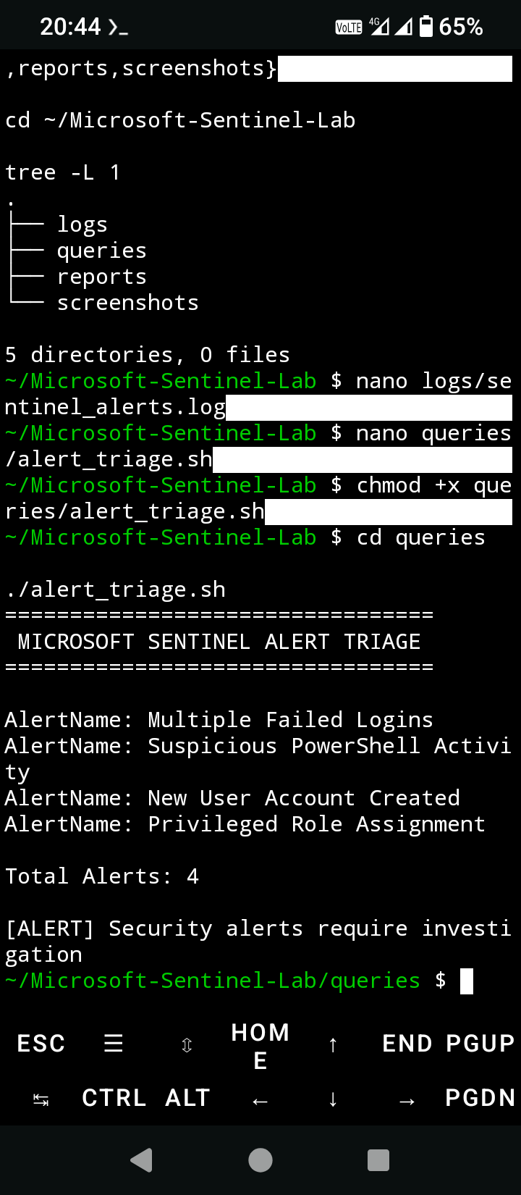Tap the right arrow key
The image size is (521, 1195).
407,1101
